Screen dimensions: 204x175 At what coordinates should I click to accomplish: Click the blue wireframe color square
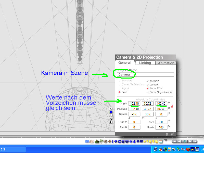(x=111, y=112)
